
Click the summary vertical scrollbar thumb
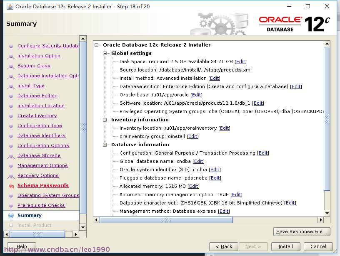327,119
